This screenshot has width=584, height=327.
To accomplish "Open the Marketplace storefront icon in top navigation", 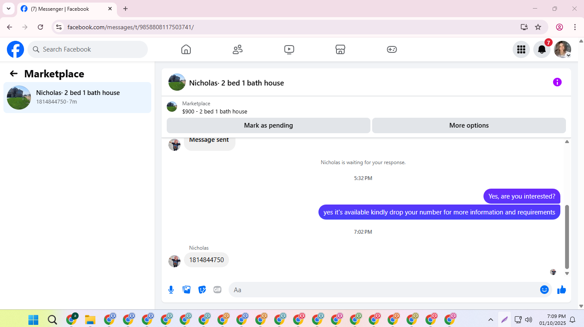I will (x=340, y=49).
